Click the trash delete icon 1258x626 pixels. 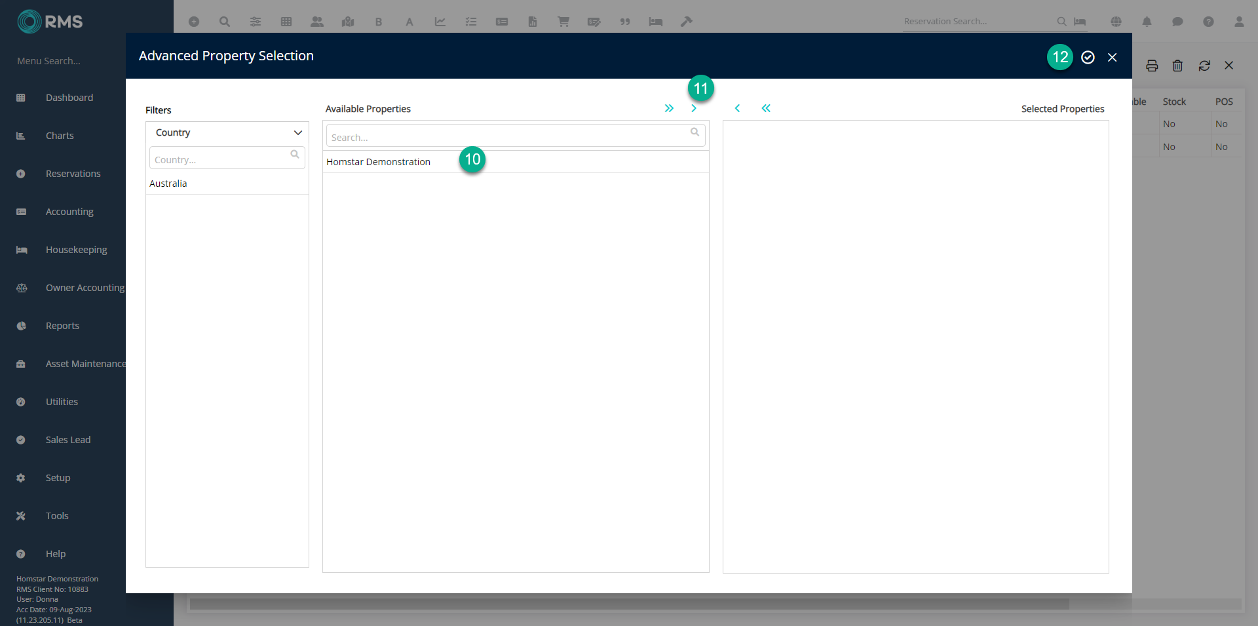tap(1177, 66)
